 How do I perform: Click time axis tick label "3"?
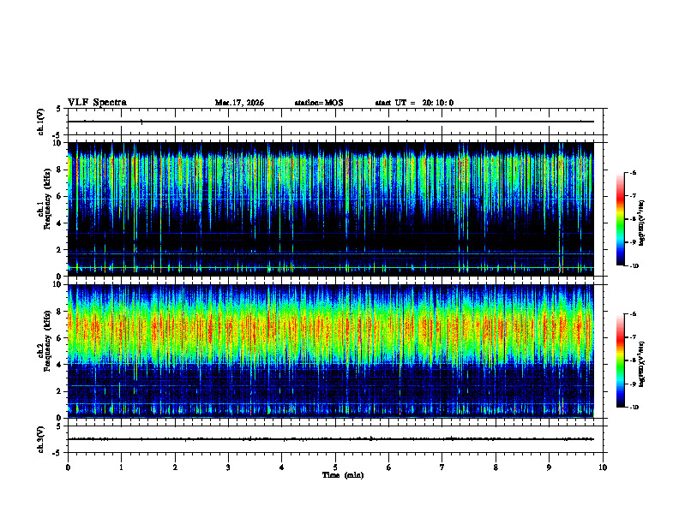tap(228, 467)
